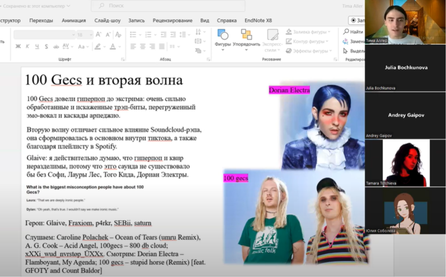The width and height of the screenshot is (446, 277).
Task: Click the clear formatting icon
Action: (x=118, y=35)
